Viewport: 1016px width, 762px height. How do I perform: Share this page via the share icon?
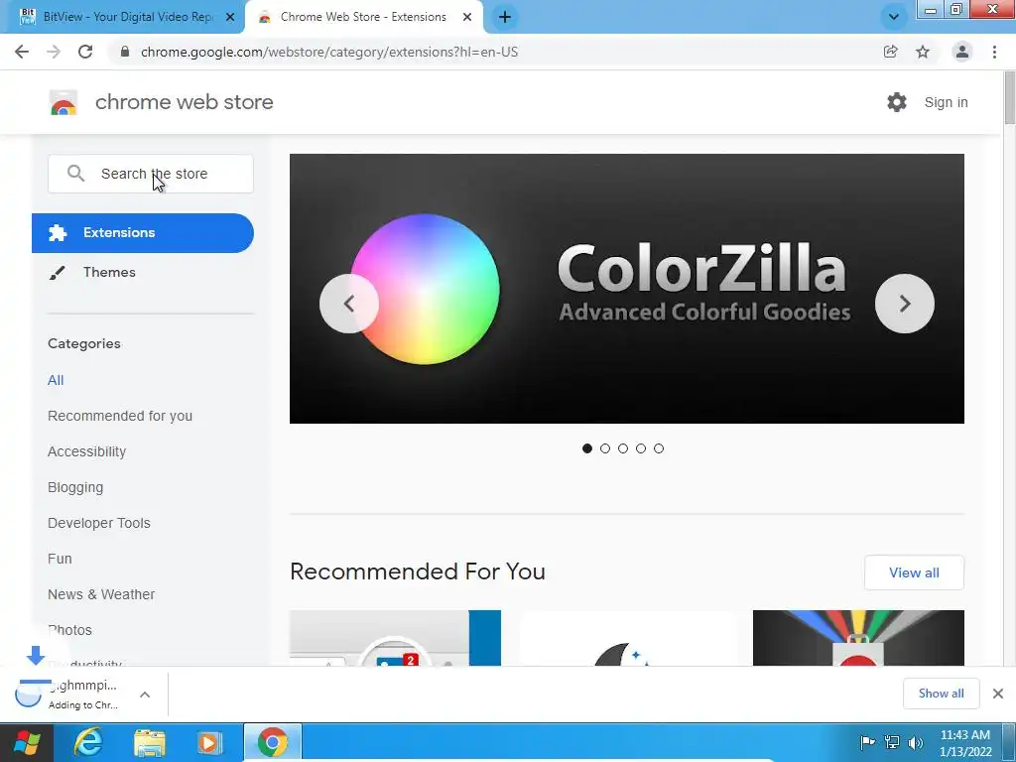(x=891, y=52)
